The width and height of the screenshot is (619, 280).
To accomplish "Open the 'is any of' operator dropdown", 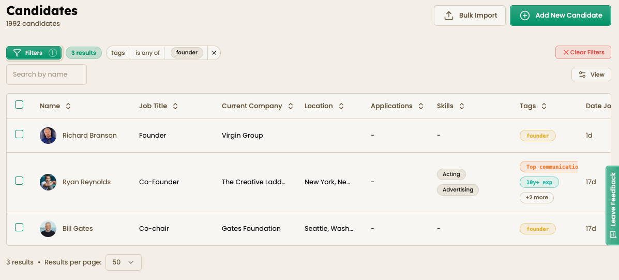I will [147, 53].
